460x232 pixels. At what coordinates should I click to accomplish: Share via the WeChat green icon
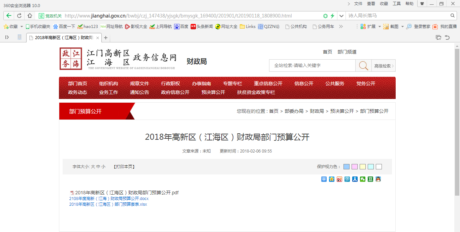point(363,179)
